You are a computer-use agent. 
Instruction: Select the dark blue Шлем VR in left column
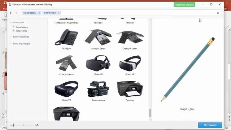[66, 89]
